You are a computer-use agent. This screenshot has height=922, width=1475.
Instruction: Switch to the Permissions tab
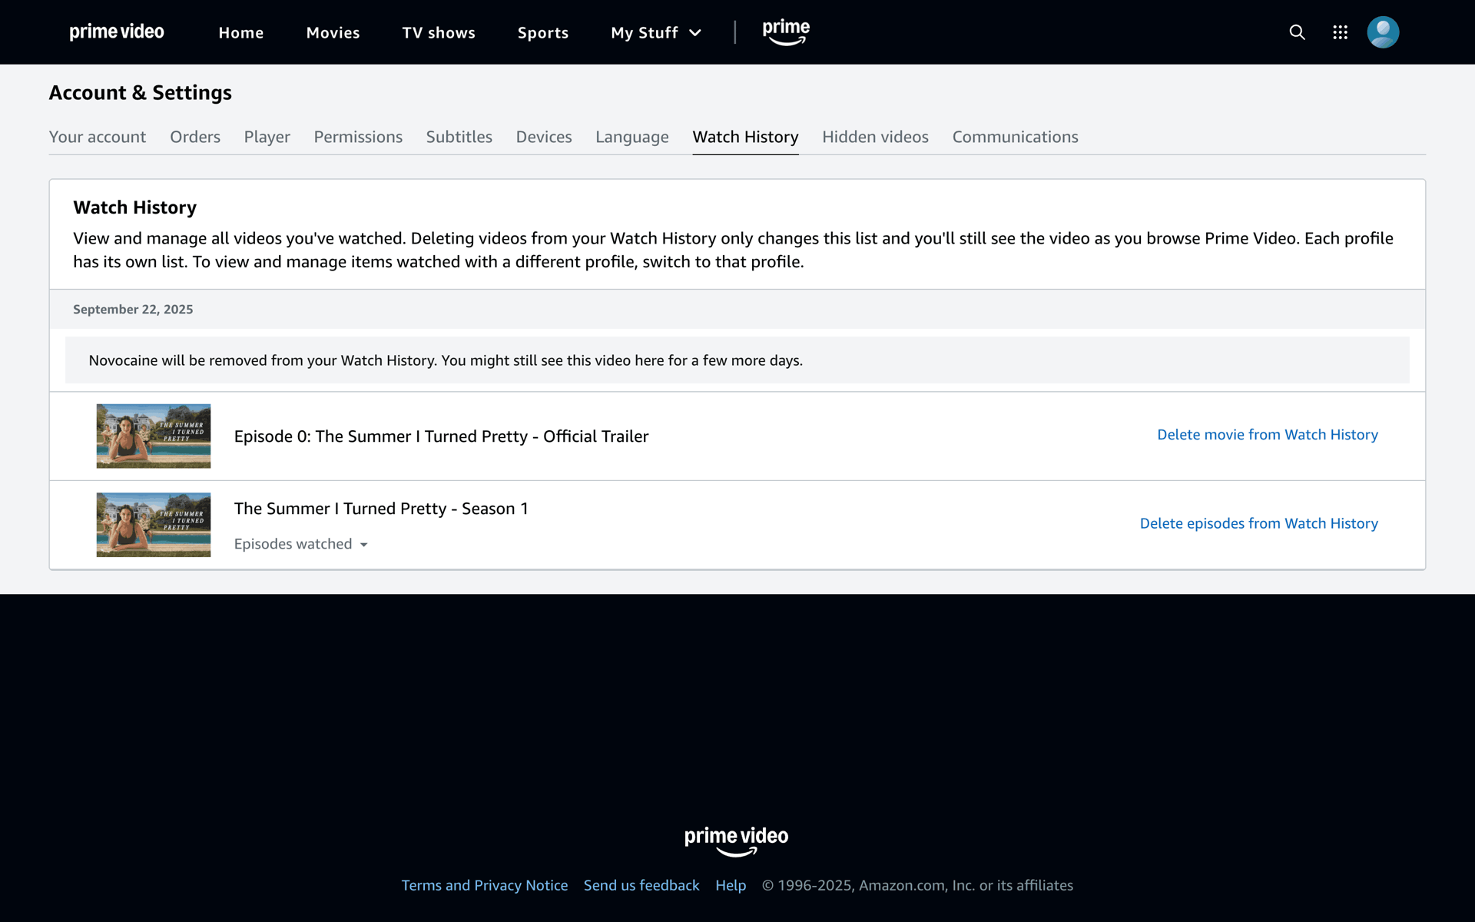pyautogui.click(x=358, y=137)
